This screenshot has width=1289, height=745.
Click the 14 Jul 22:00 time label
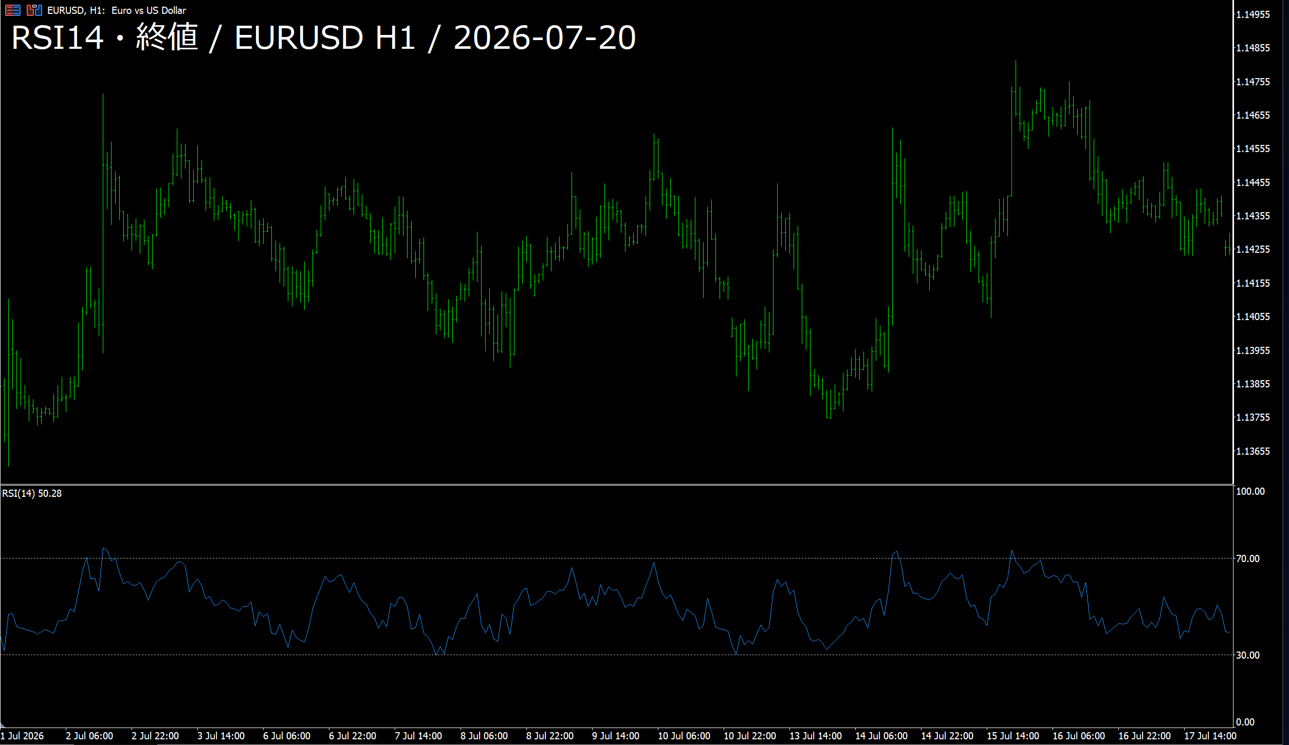tap(947, 736)
